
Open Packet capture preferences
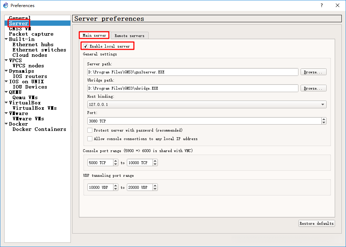(31, 34)
